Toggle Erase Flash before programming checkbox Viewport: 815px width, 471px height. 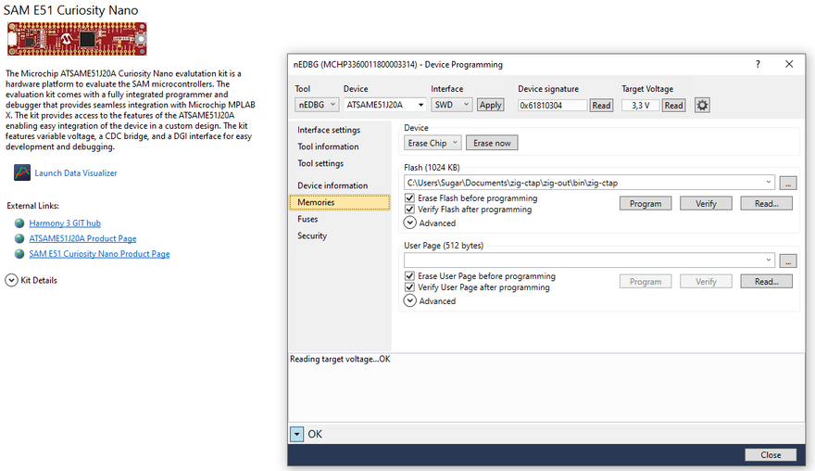coord(409,198)
